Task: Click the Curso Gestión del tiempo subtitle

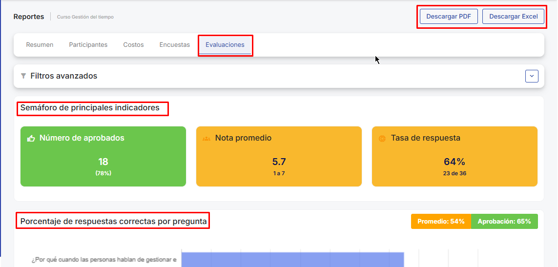Action: 85,17
